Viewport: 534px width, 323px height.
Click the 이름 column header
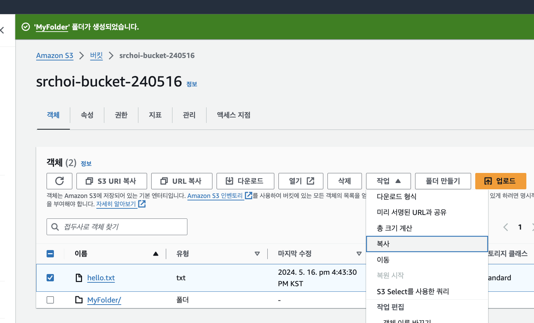tap(81, 254)
